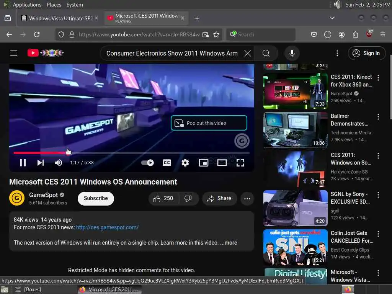Open YouTube guide hamburger menu
392x294 pixels.
tap(14, 53)
